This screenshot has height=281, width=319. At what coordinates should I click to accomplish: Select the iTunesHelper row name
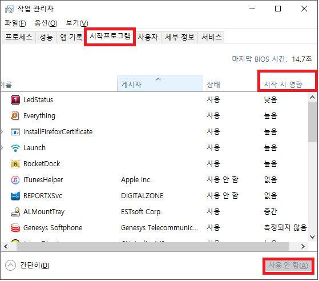tap(43, 180)
